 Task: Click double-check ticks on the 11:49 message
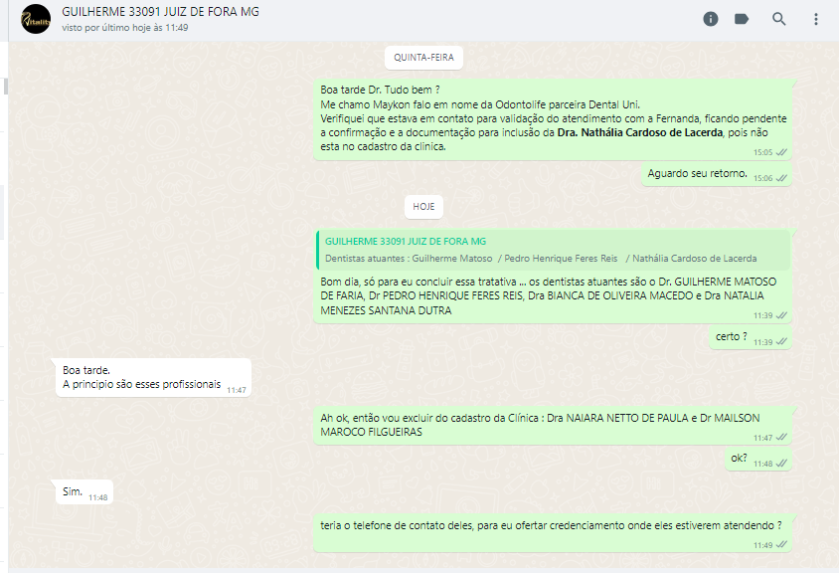[781, 545]
